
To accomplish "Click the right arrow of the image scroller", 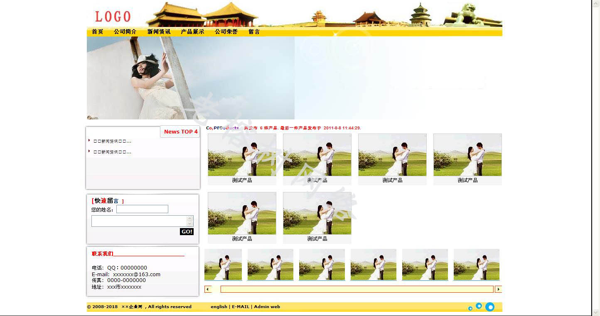I will point(498,289).
